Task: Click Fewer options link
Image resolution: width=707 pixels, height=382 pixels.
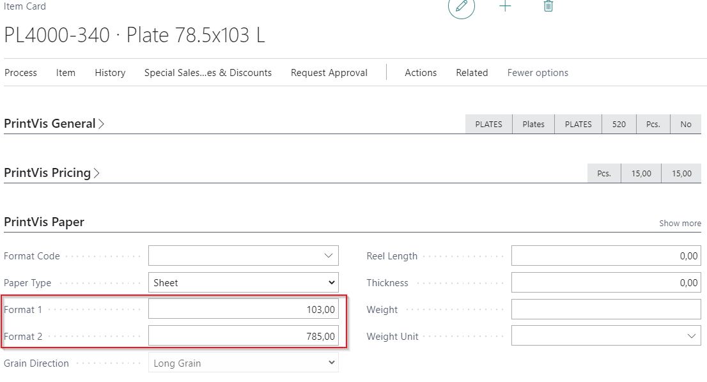Action: point(538,73)
